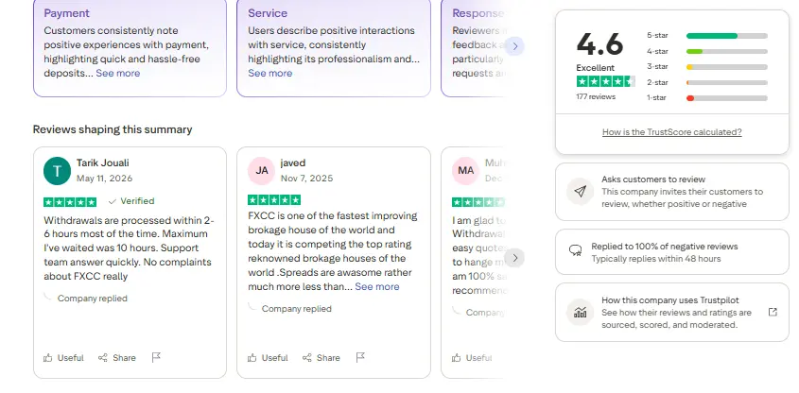Click the flag icon on javed's review
Image resolution: width=799 pixels, height=393 pixels.
click(360, 357)
